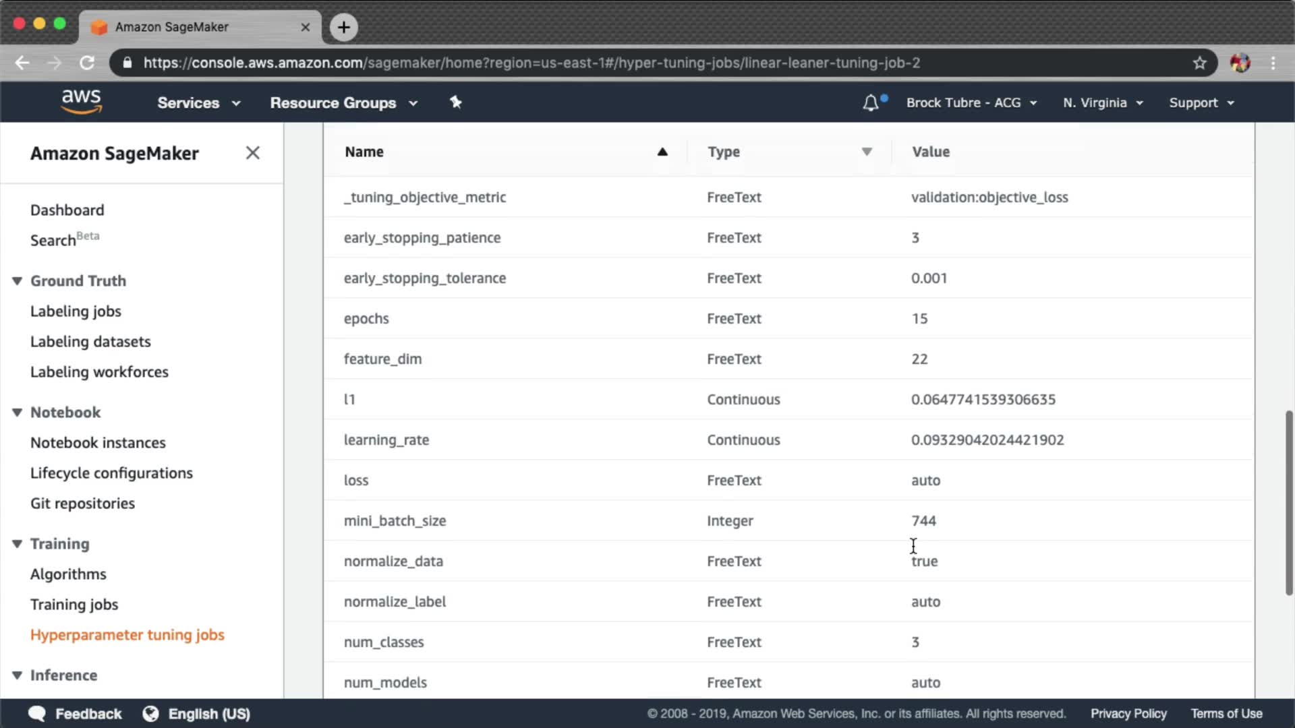Click the page vertical scrollbar thumb

1289,502
